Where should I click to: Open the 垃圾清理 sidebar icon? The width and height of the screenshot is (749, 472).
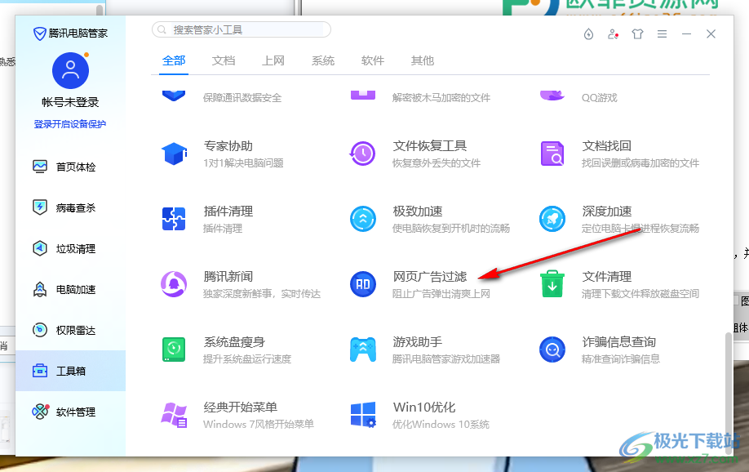pyautogui.click(x=40, y=249)
